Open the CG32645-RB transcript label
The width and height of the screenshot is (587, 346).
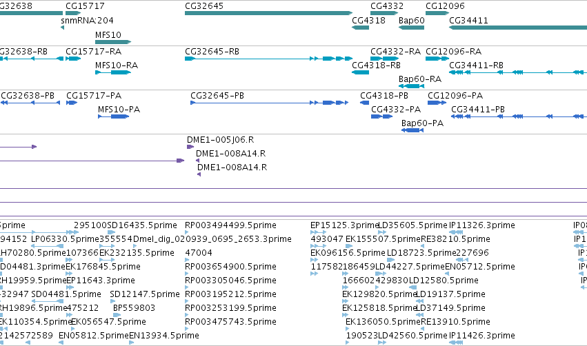[212, 51]
